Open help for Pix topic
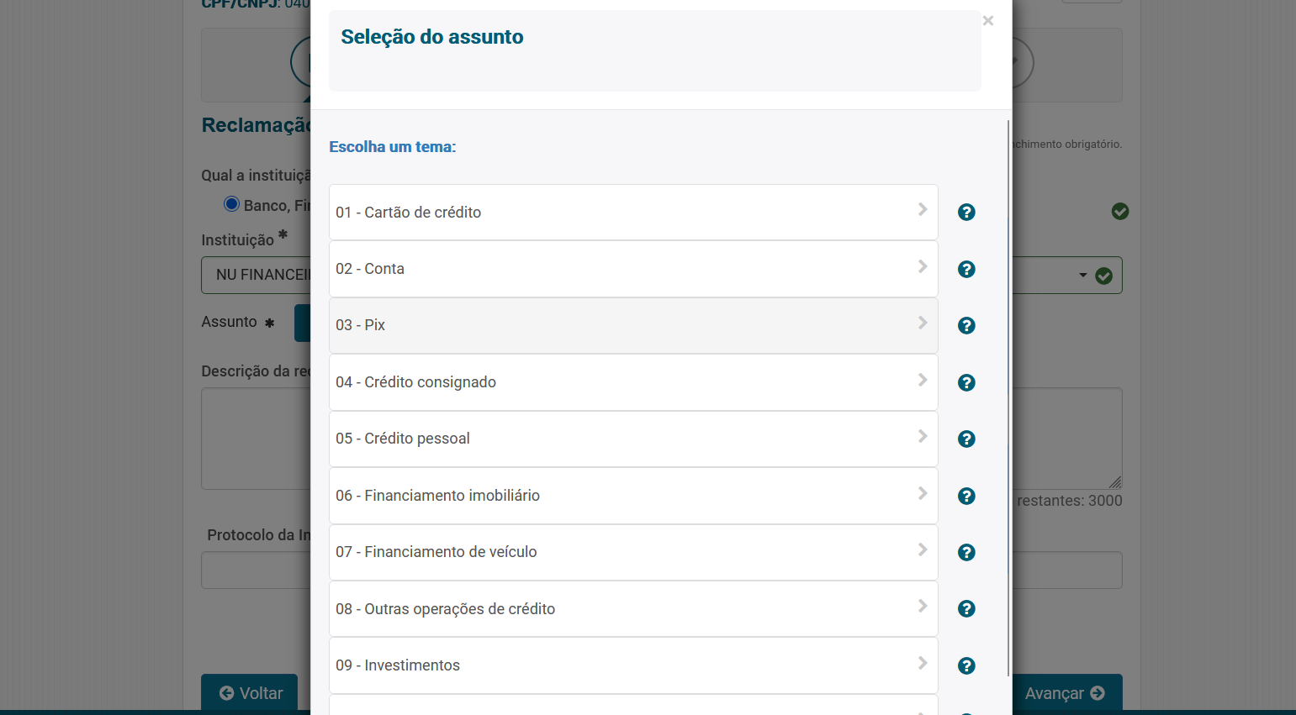 click(966, 325)
